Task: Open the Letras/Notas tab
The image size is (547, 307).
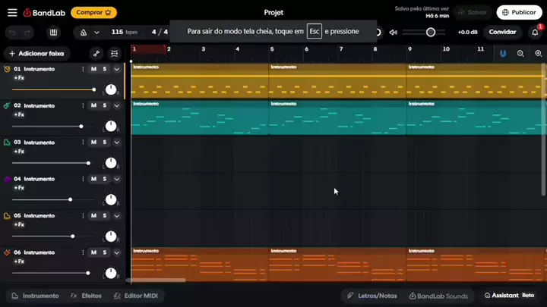Action: pyautogui.click(x=372, y=296)
